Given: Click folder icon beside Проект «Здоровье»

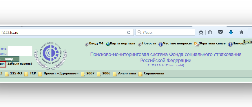Looking at the screenshot, I should [40, 74].
